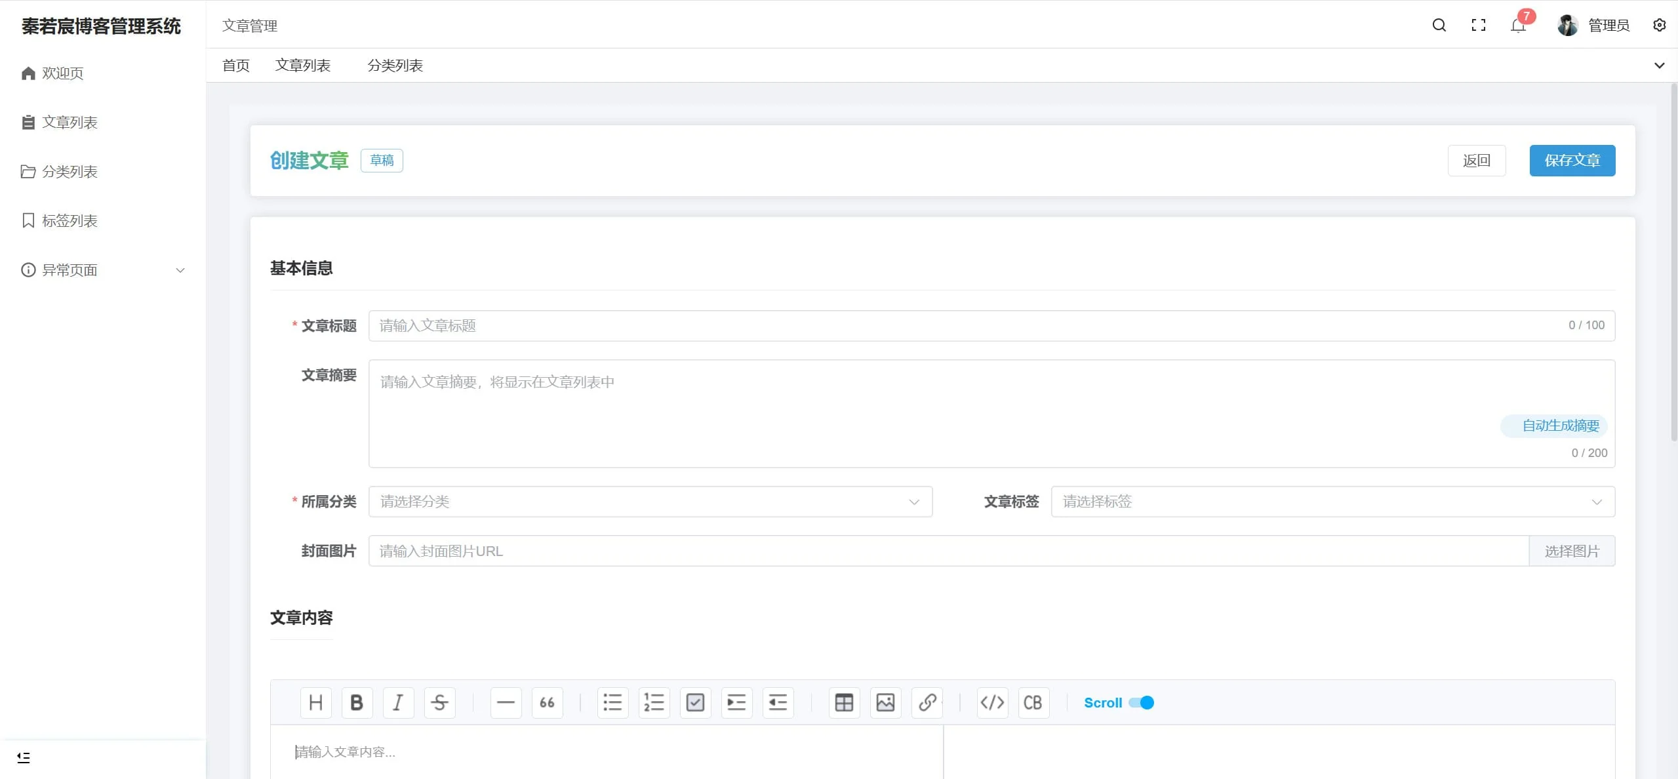Click the insert image editor icon
The height and width of the screenshot is (779, 1678).
click(x=885, y=702)
